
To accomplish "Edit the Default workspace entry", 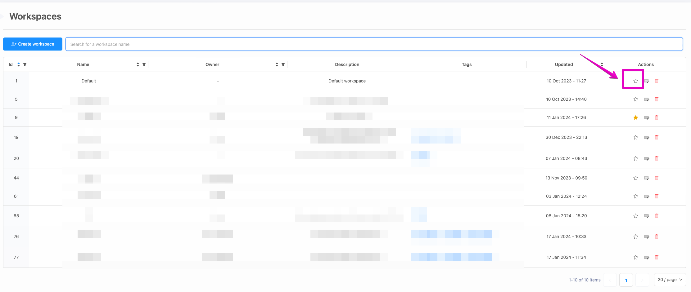I will coord(647,81).
